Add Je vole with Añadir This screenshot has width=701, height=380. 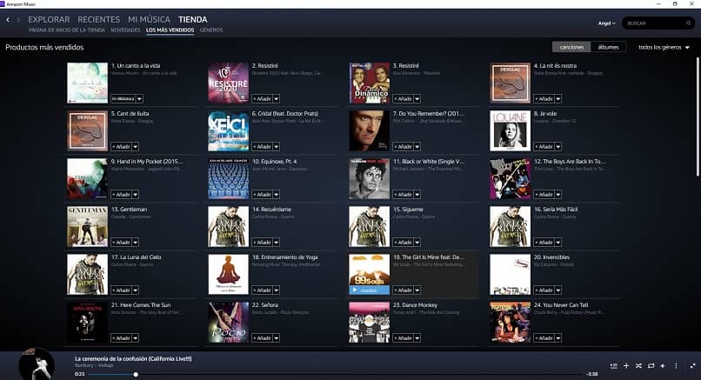tap(544, 146)
